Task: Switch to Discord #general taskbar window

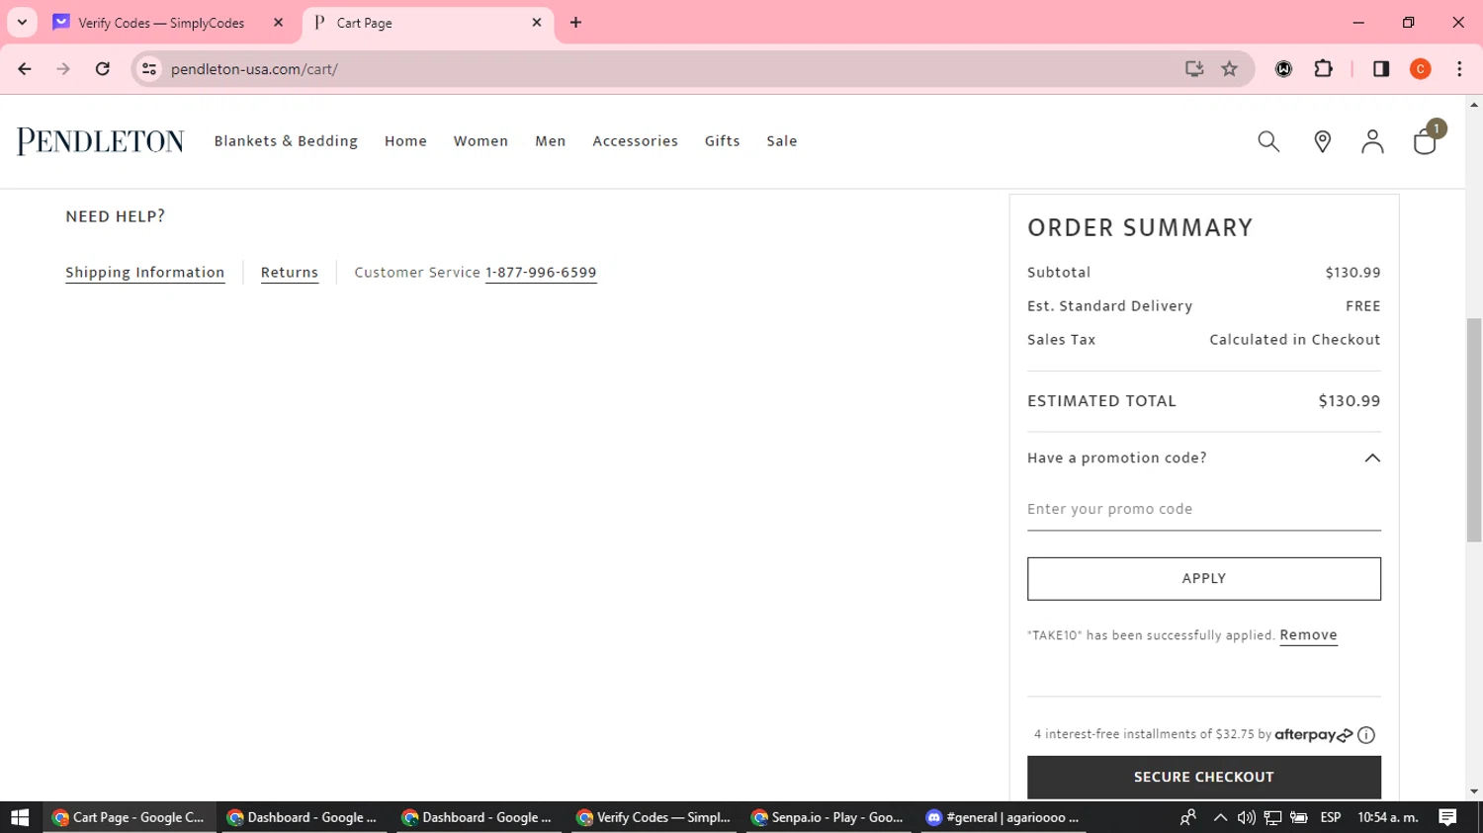Action: click(1003, 817)
